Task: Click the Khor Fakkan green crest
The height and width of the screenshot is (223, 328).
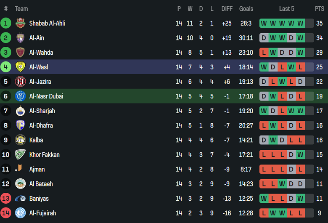Action: (20, 155)
